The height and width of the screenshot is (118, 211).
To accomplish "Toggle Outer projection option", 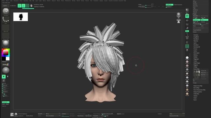I will click(x=196, y=26).
